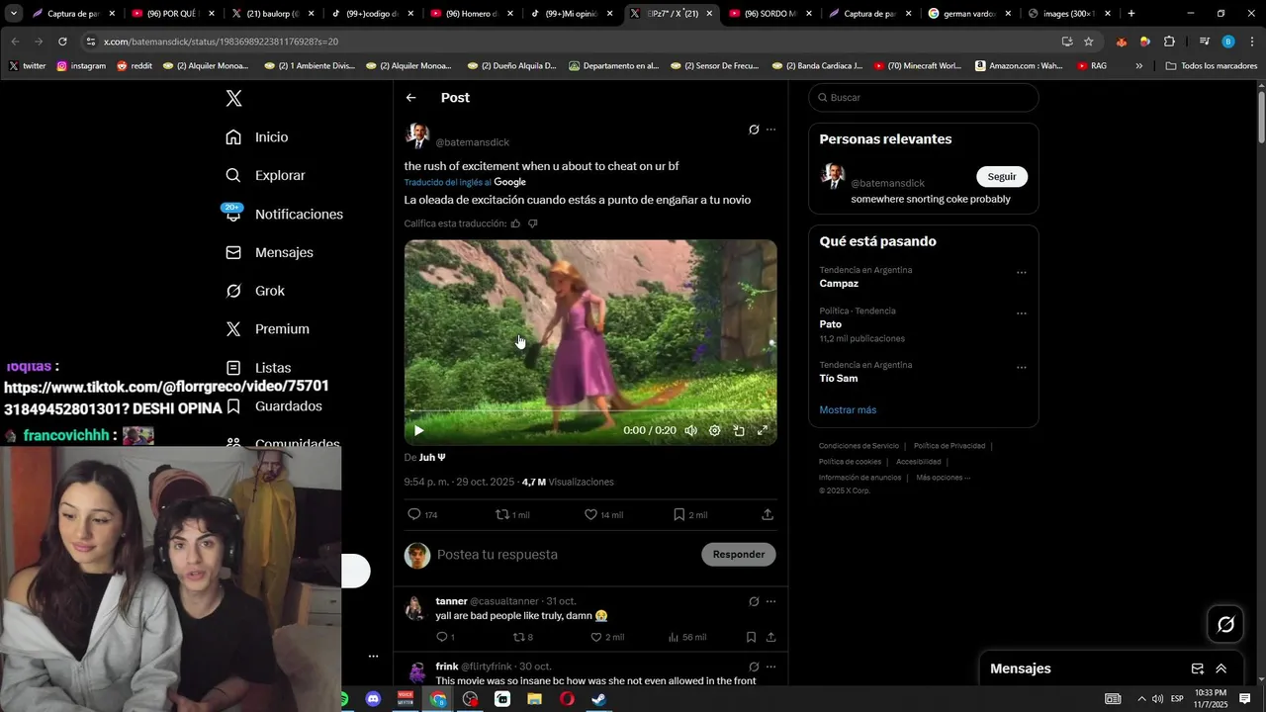Open options for the Campaz trend
The width and height of the screenshot is (1266, 712).
point(1022,272)
